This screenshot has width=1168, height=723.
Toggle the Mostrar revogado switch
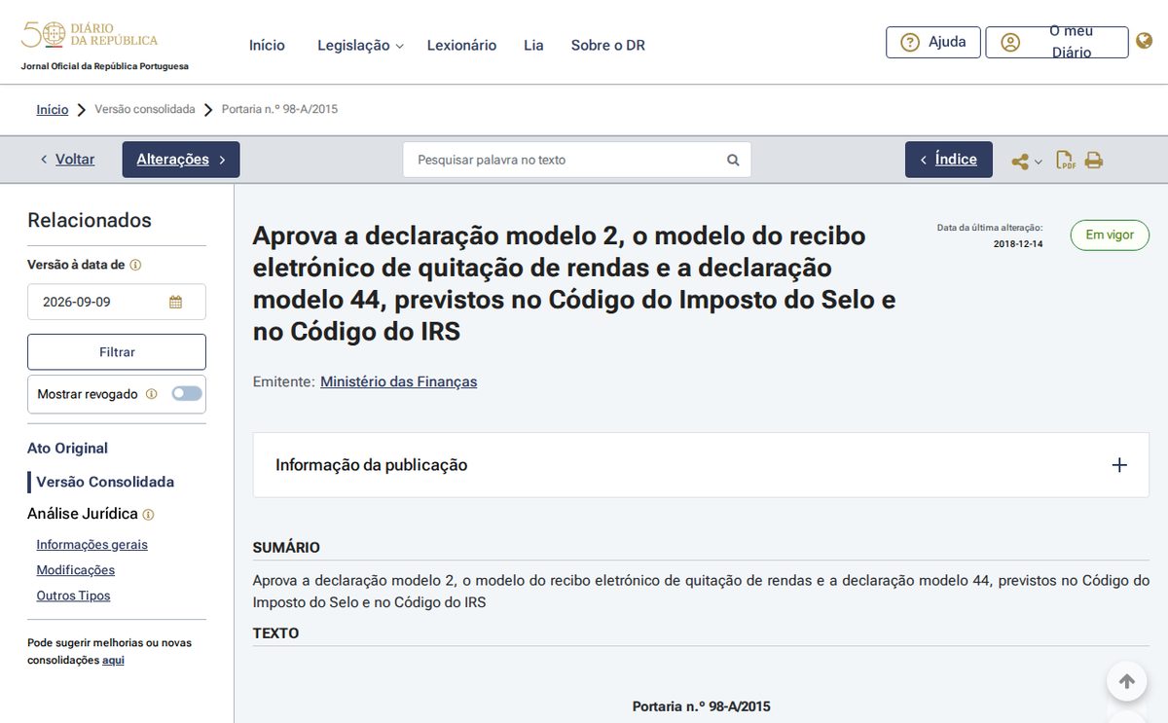tap(187, 394)
